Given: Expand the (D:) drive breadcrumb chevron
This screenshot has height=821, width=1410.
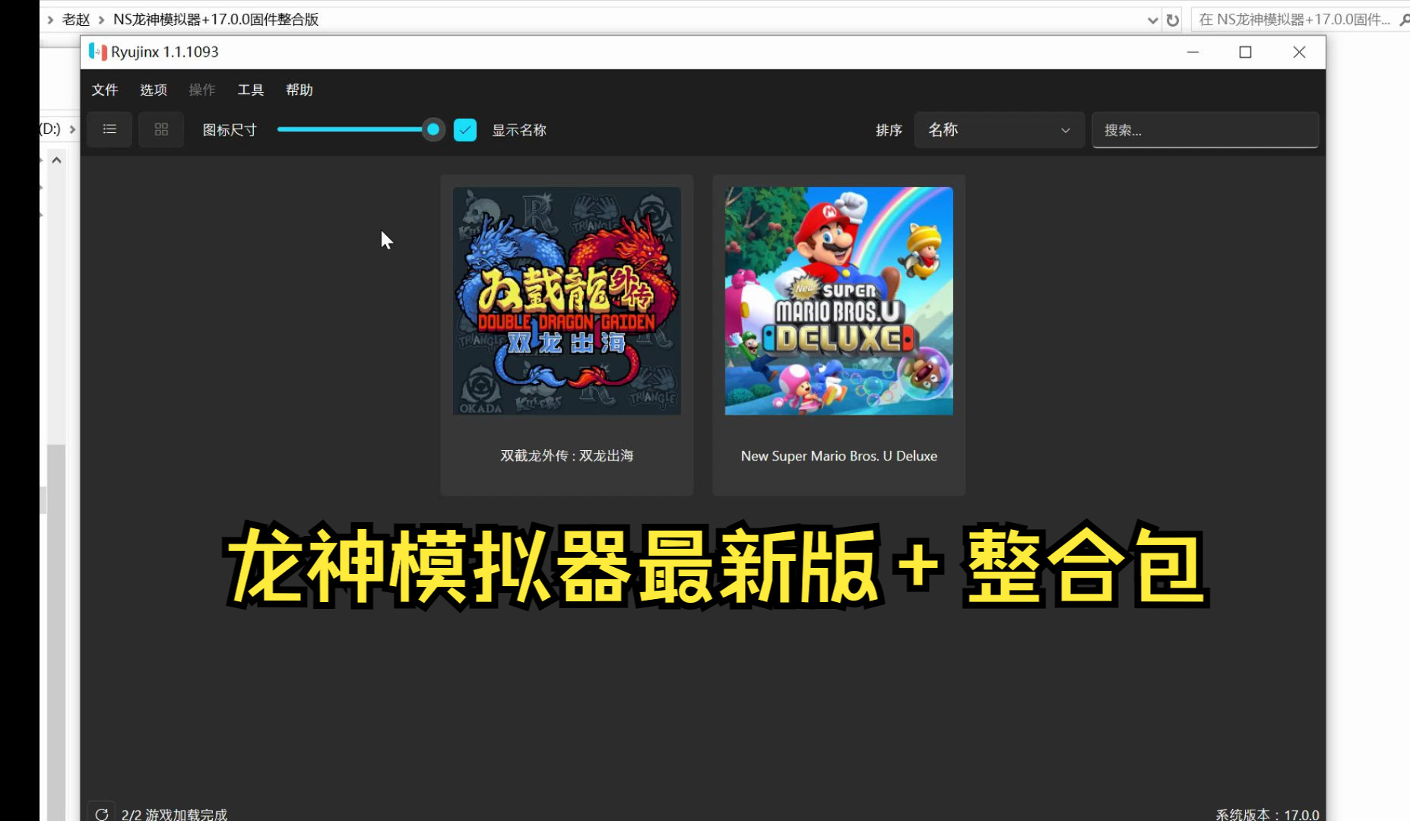Looking at the screenshot, I should [72, 129].
